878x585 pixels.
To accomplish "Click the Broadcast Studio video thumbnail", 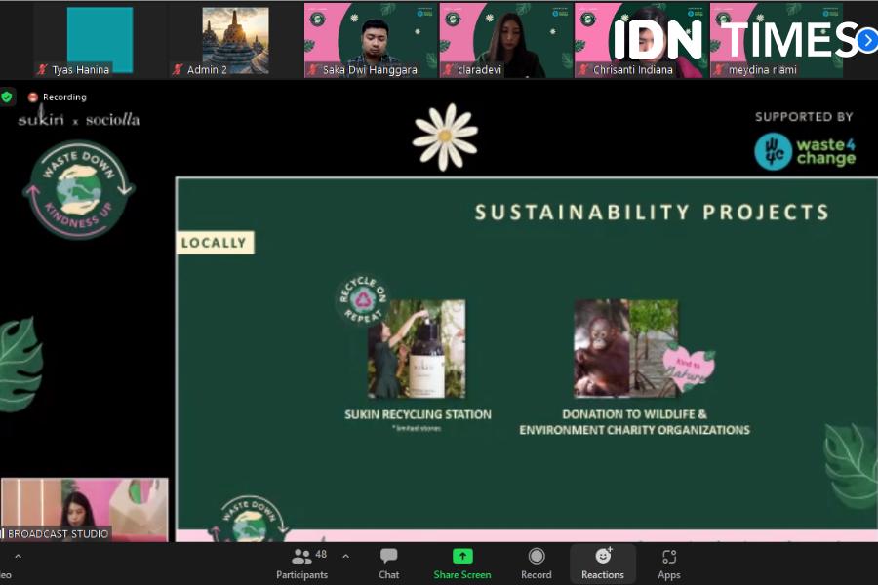I will click(84, 509).
